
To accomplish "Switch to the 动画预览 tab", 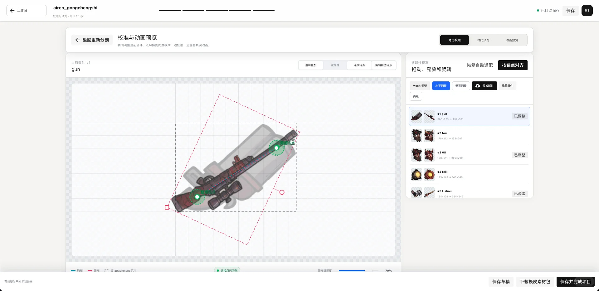I will [x=512, y=40].
